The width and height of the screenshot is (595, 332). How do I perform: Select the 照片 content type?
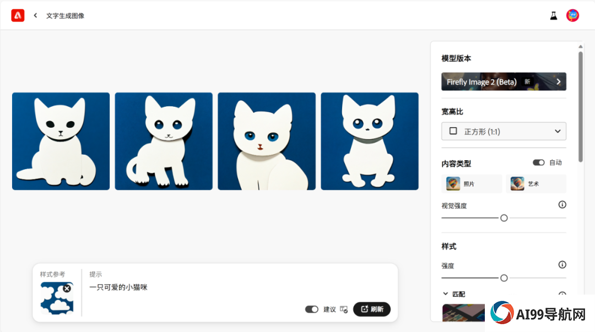(472, 184)
